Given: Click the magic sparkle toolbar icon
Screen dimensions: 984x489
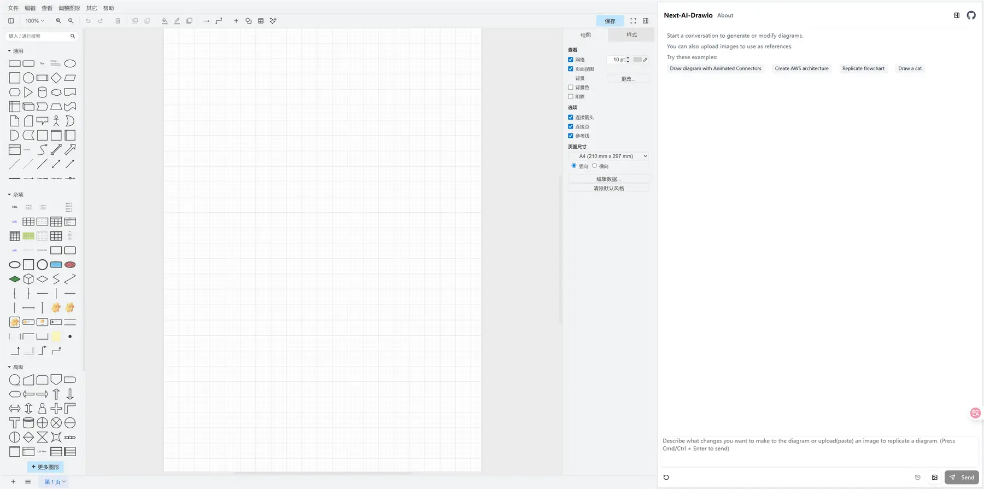Looking at the screenshot, I should click(x=273, y=21).
